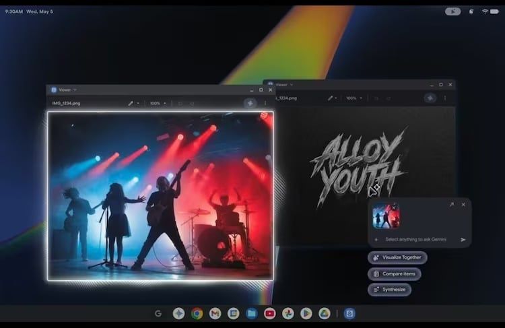Image resolution: width=505 pixels, height=328 pixels.
Task: Click the Alloy Youth logo image
Action: point(358,166)
